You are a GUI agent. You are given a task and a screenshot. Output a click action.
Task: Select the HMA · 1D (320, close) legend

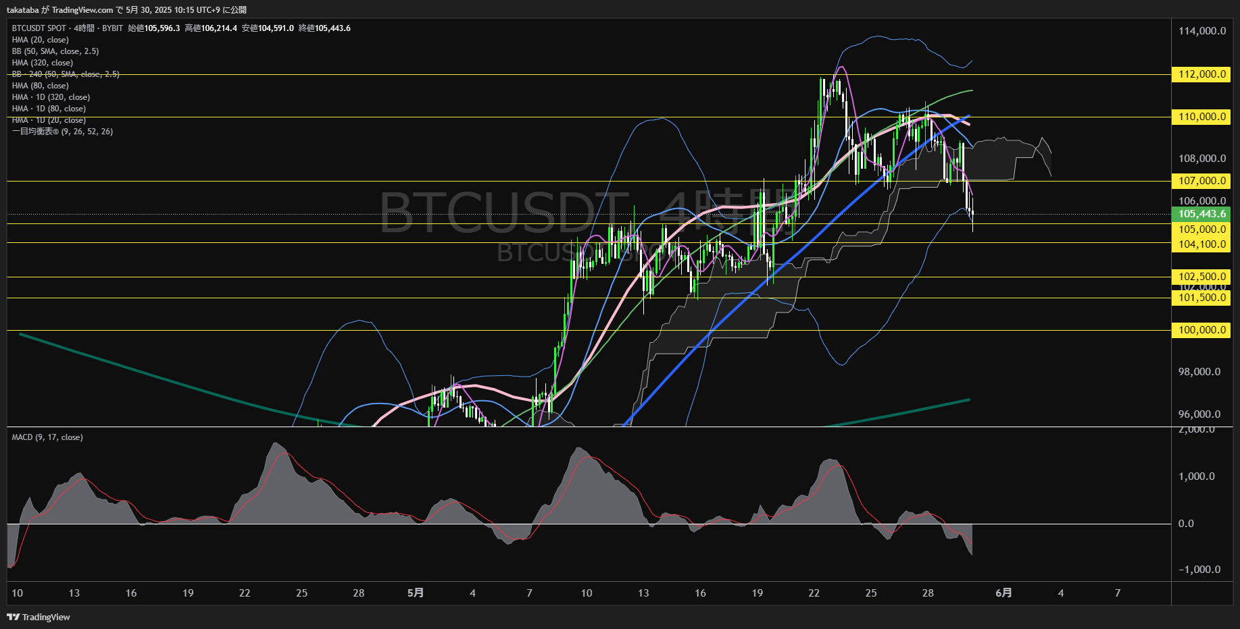pyautogui.click(x=51, y=97)
